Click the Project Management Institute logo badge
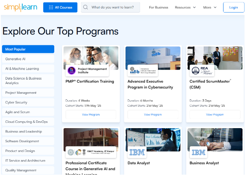Image resolution: width=249 pixels, height=175 pixels. (87, 71)
